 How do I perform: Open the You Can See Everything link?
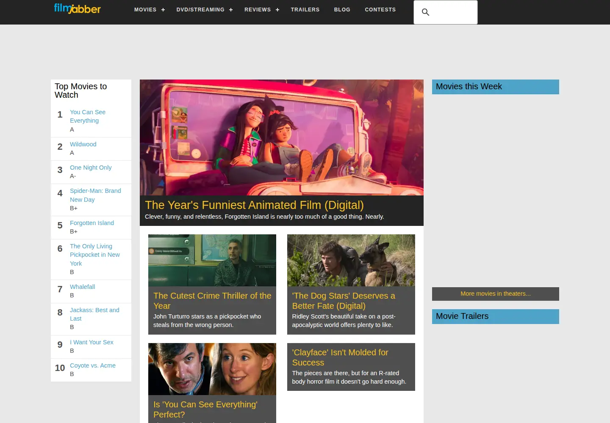[88, 116]
